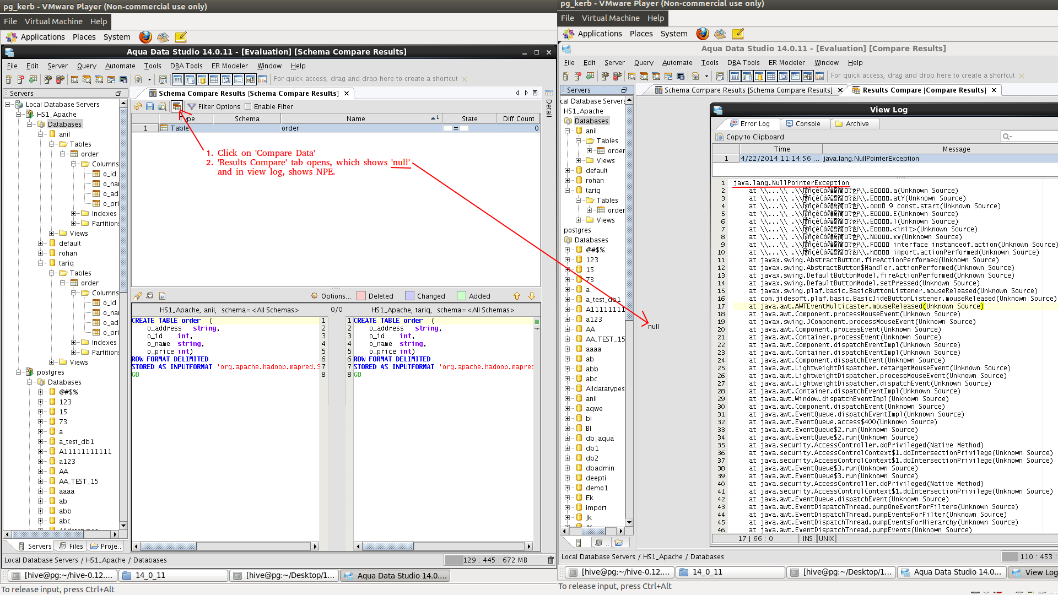Collapse the HS1_Apache server node
The image size is (1058, 595).
[19, 115]
